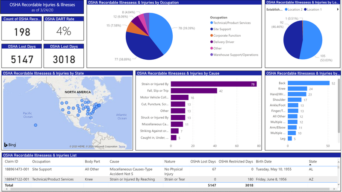The width and height of the screenshot is (342, 192).
Task: Click the Bing logo on the map
Action: click(10, 145)
